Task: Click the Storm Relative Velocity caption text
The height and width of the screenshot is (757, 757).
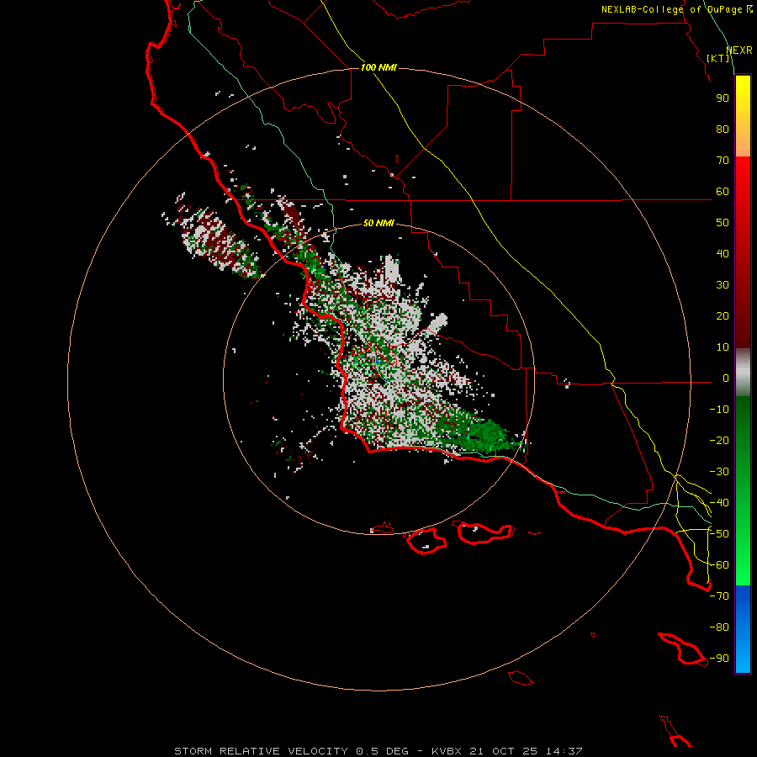Action: (261, 751)
